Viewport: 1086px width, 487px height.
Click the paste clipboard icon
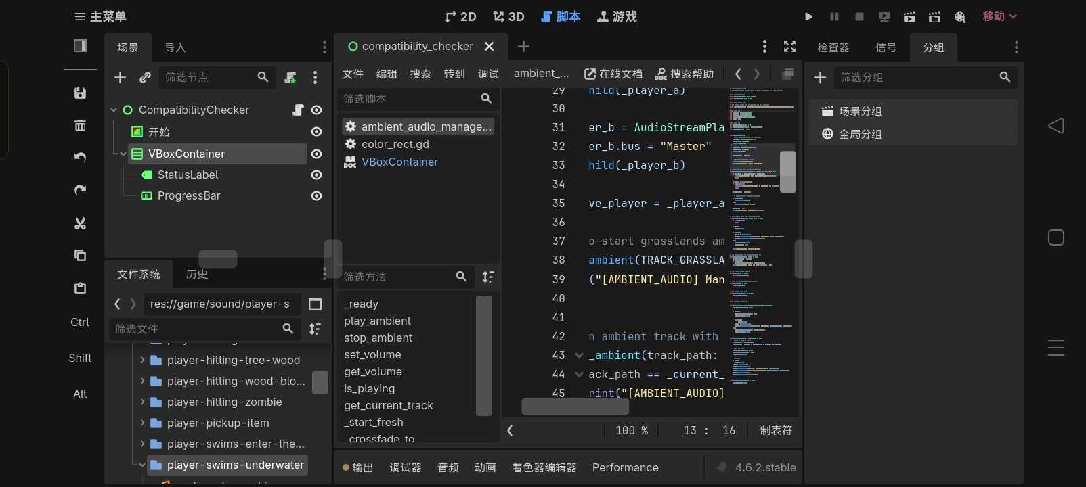click(80, 288)
